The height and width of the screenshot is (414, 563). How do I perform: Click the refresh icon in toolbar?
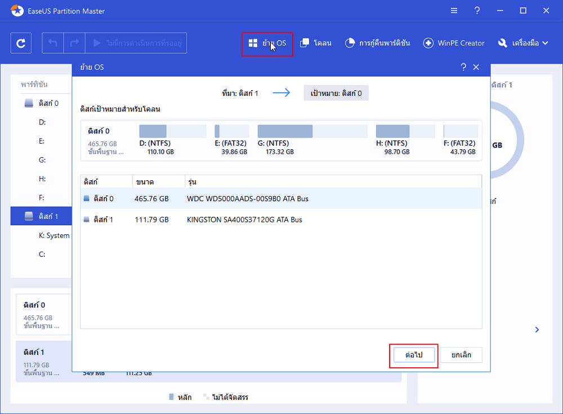tap(21, 43)
